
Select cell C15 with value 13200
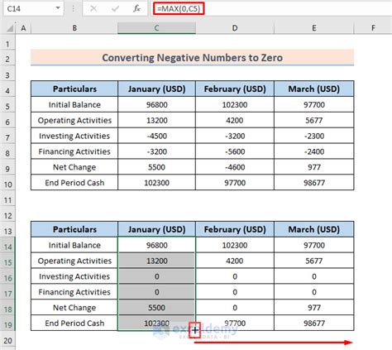156,261
